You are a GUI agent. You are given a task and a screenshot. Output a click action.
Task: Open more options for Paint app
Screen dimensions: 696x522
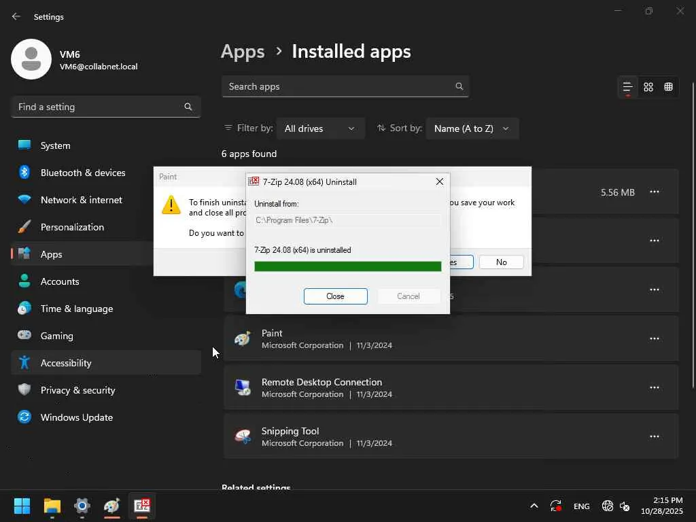[x=654, y=338]
